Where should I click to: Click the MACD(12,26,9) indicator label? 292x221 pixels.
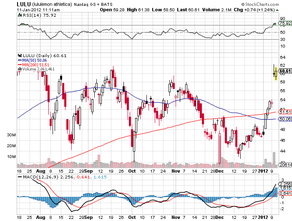point(40,177)
